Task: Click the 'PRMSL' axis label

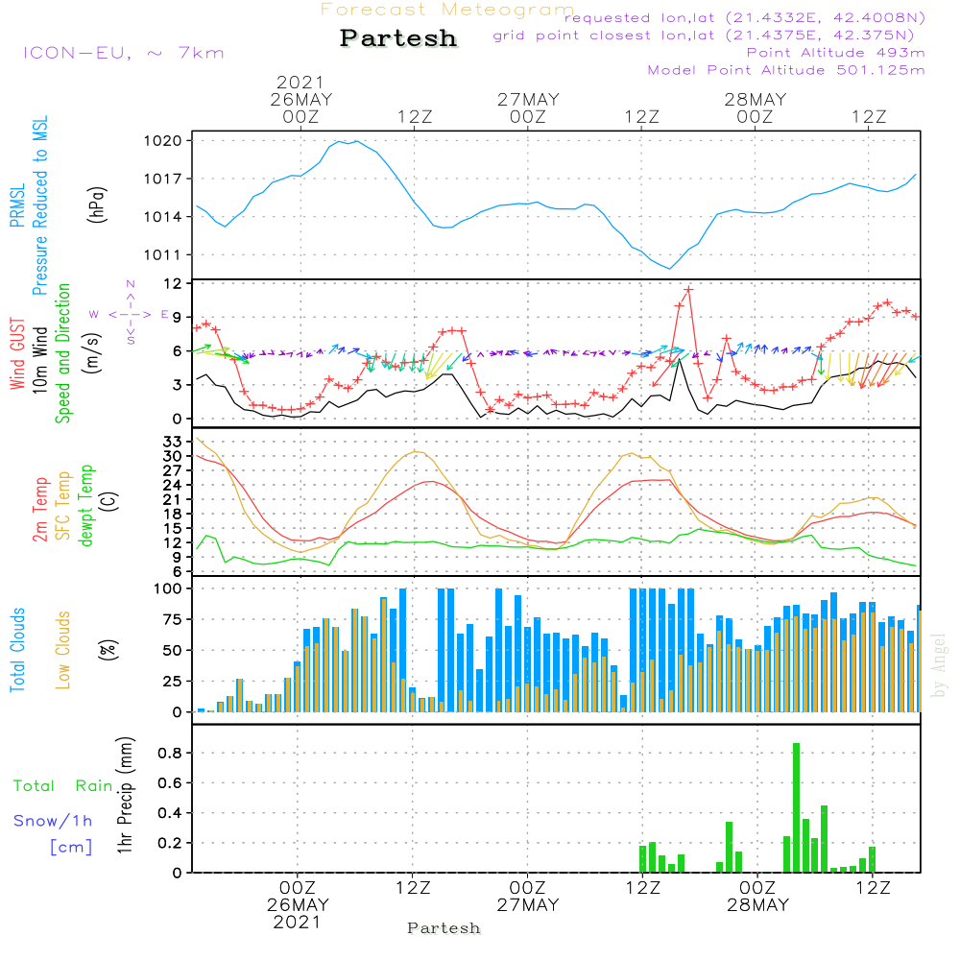Action: [17, 204]
